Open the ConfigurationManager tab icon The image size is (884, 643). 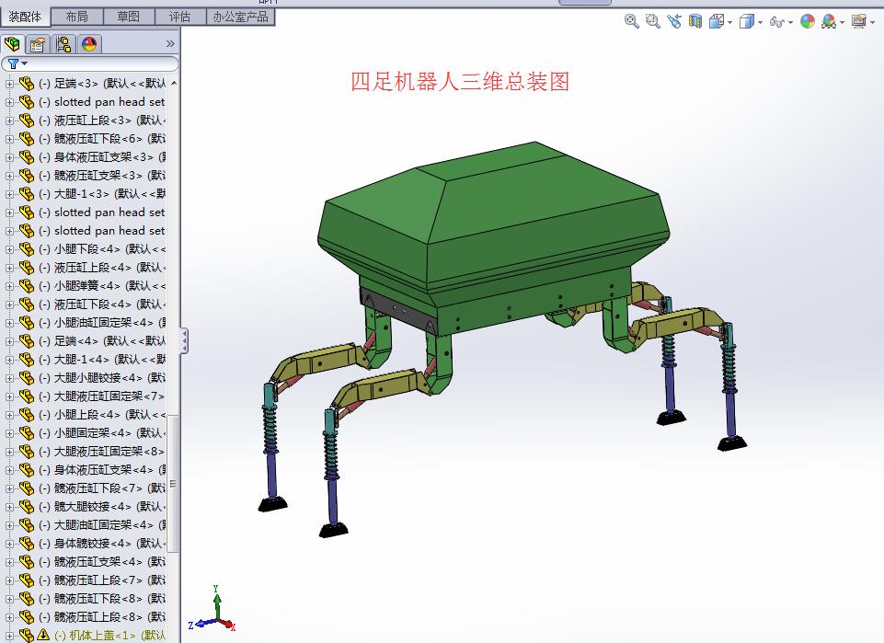(63, 43)
